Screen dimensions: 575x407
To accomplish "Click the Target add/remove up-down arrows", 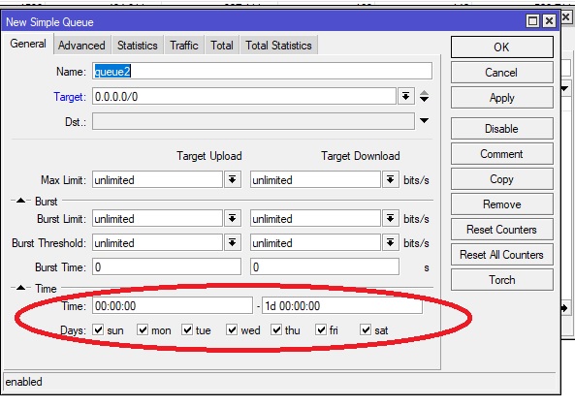I will [x=425, y=96].
